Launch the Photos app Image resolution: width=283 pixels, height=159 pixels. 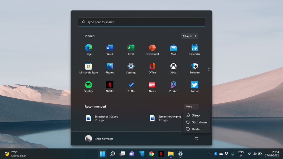pyautogui.click(x=110, y=68)
